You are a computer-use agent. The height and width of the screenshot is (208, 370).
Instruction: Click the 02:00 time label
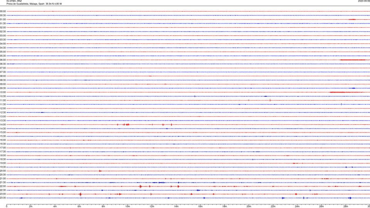3,28
